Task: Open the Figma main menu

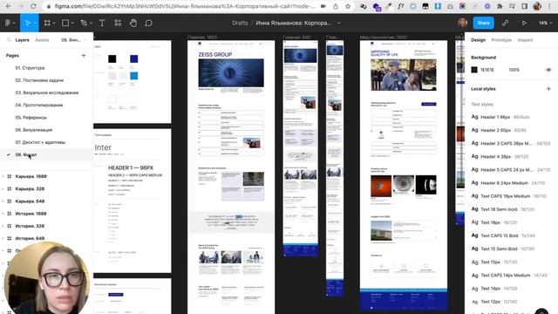Action: 8,23
